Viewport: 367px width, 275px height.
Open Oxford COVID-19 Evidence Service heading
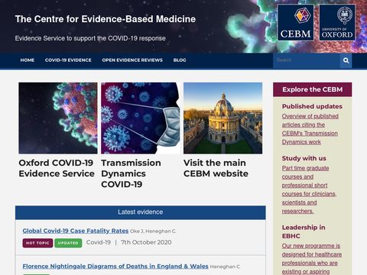tap(57, 168)
